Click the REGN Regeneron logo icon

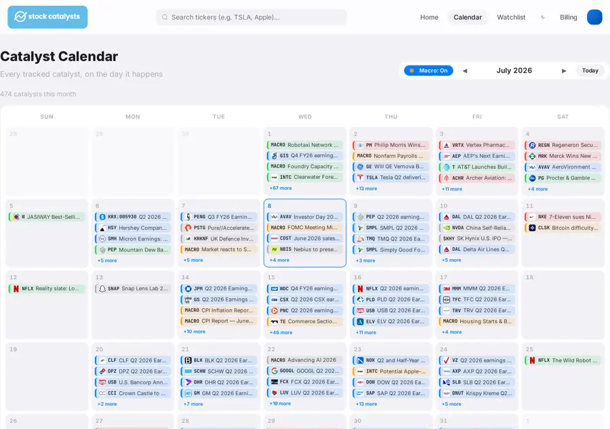click(x=532, y=145)
